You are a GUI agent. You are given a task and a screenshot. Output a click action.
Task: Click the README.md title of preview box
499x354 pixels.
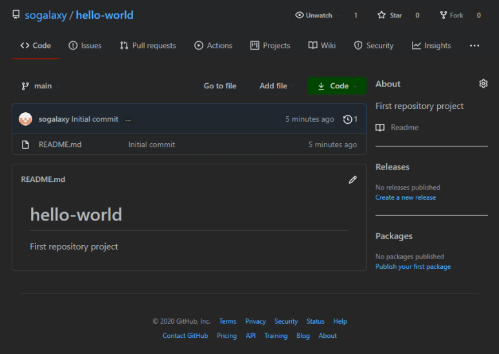(x=43, y=179)
